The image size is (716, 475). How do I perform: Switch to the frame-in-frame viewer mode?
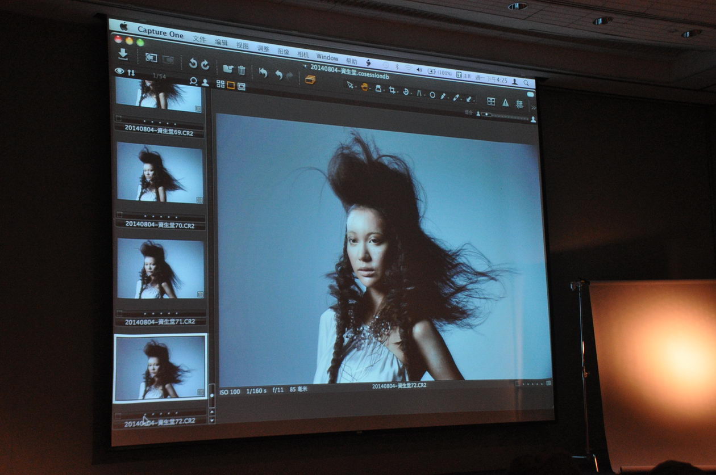(242, 86)
